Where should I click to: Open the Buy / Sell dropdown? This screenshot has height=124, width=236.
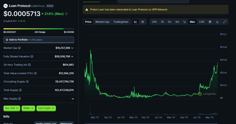tap(12, 108)
